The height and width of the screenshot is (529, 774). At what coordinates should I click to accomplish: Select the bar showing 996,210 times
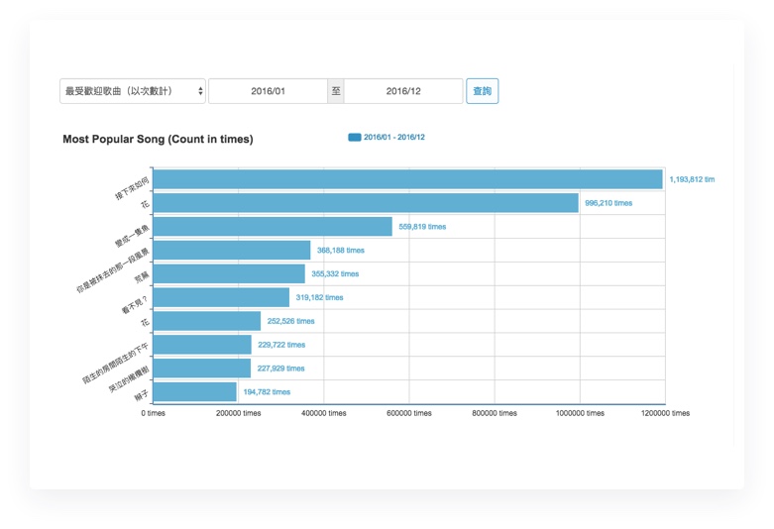[366, 203]
